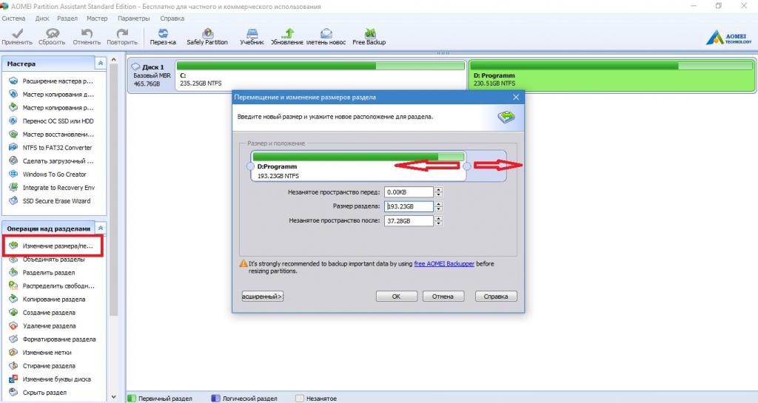This screenshot has width=758, height=403.
Task: Click the Сбросить discard toolbar icon
Action: (52, 37)
